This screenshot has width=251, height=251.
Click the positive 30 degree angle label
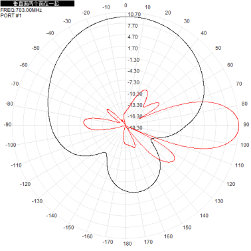click(187, 21)
